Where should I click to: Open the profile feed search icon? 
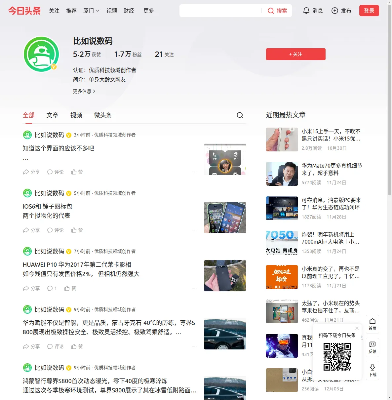240,115
